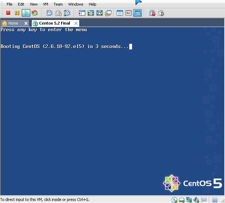Replay the last recording icon
This screenshot has width=225, height=203.
pos(161,13)
